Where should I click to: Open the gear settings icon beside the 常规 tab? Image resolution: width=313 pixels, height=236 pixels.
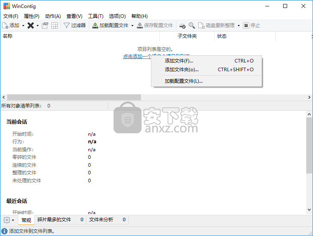pyautogui.click(x=7, y=220)
